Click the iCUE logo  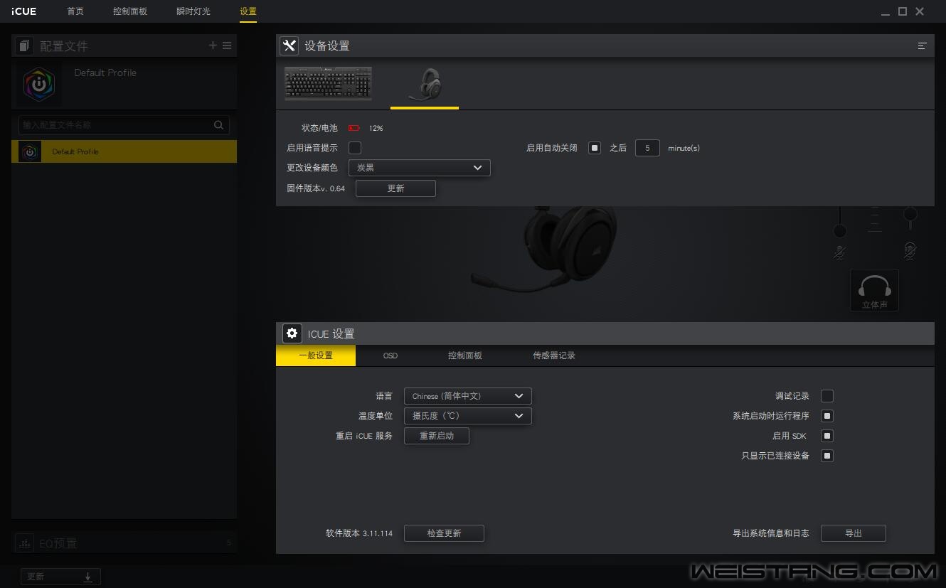pyautogui.click(x=23, y=11)
